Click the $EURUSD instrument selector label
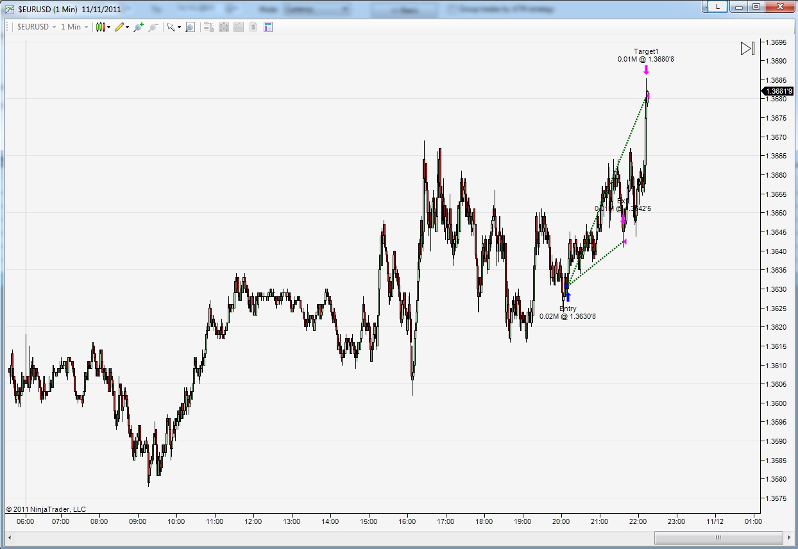The height and width of the screenshot is (549, 798). (x=33, y=27)
